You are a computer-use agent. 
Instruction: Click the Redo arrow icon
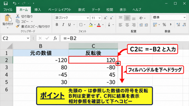click(24, 3)
